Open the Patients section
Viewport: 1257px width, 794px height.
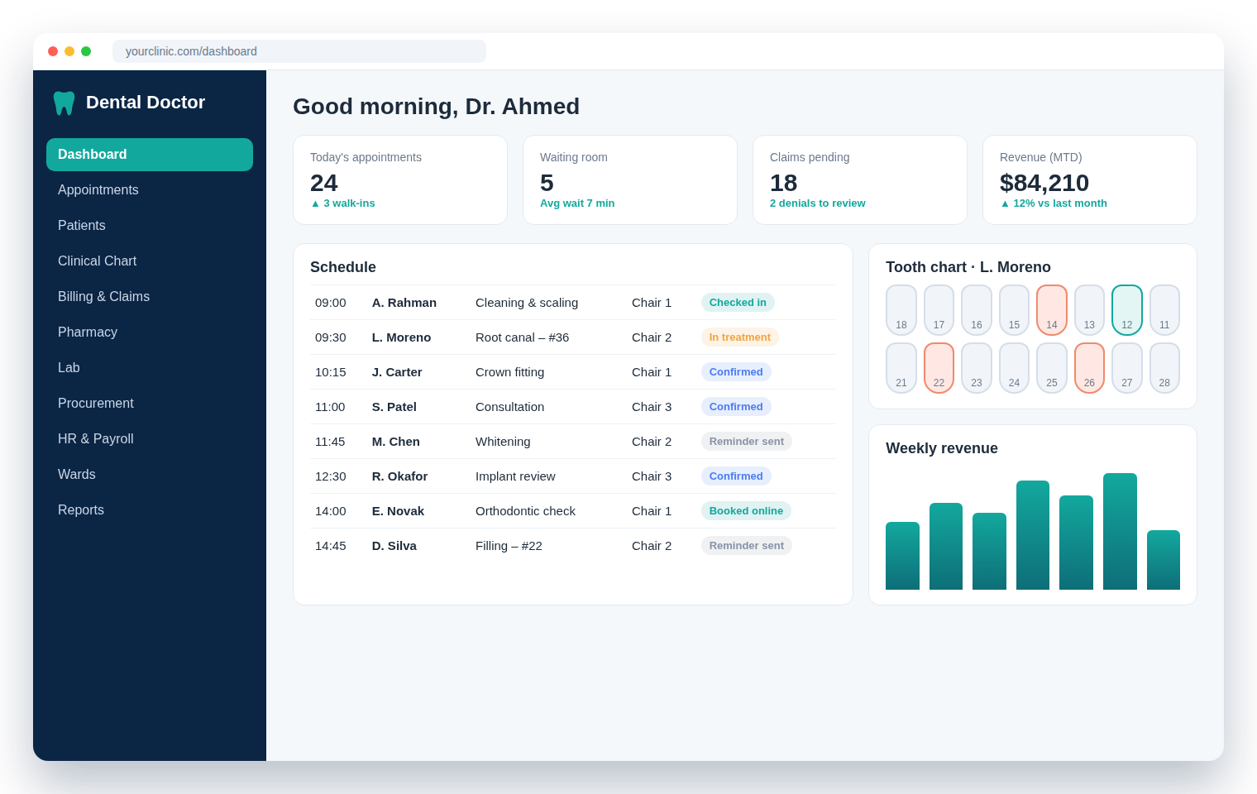click(x=150, y=226)
